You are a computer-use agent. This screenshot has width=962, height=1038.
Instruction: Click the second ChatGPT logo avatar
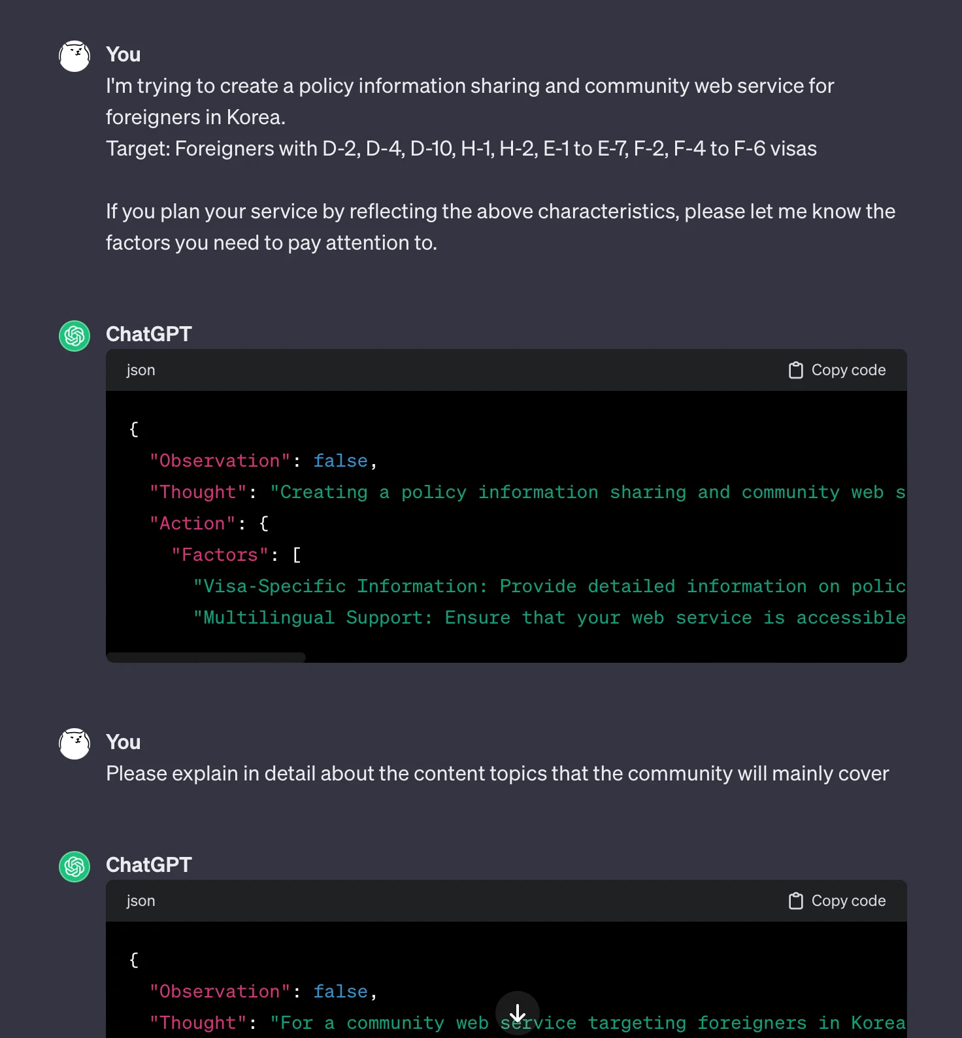pos(75,867)
